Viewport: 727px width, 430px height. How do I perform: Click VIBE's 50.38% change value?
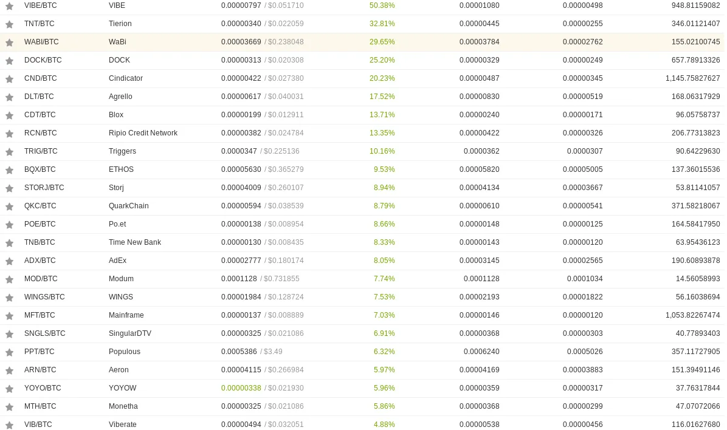(x=382, y=5)
